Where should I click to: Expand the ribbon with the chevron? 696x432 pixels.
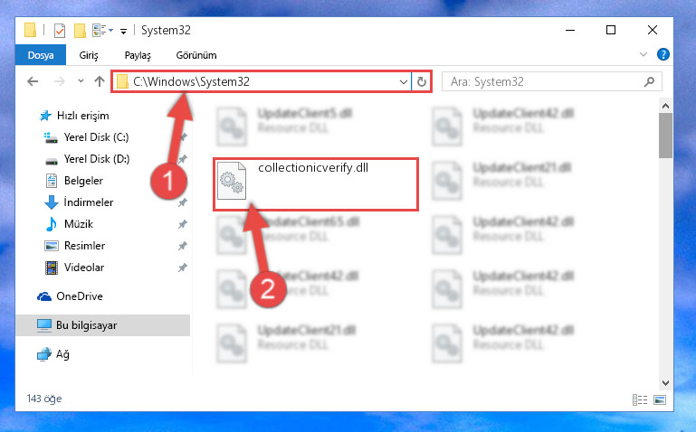644,54
